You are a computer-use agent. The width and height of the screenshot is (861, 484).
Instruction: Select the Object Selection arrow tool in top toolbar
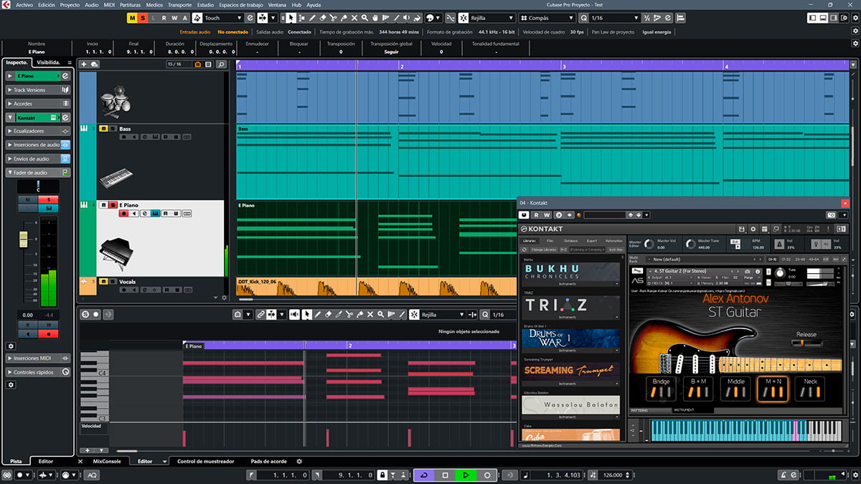pyautogui.click(x=291, y=18)
